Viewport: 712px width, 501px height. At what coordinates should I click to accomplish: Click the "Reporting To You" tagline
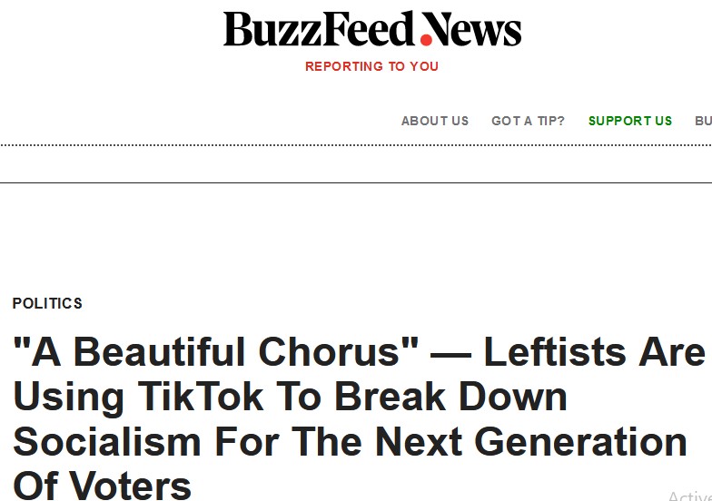tap(371, 66)
